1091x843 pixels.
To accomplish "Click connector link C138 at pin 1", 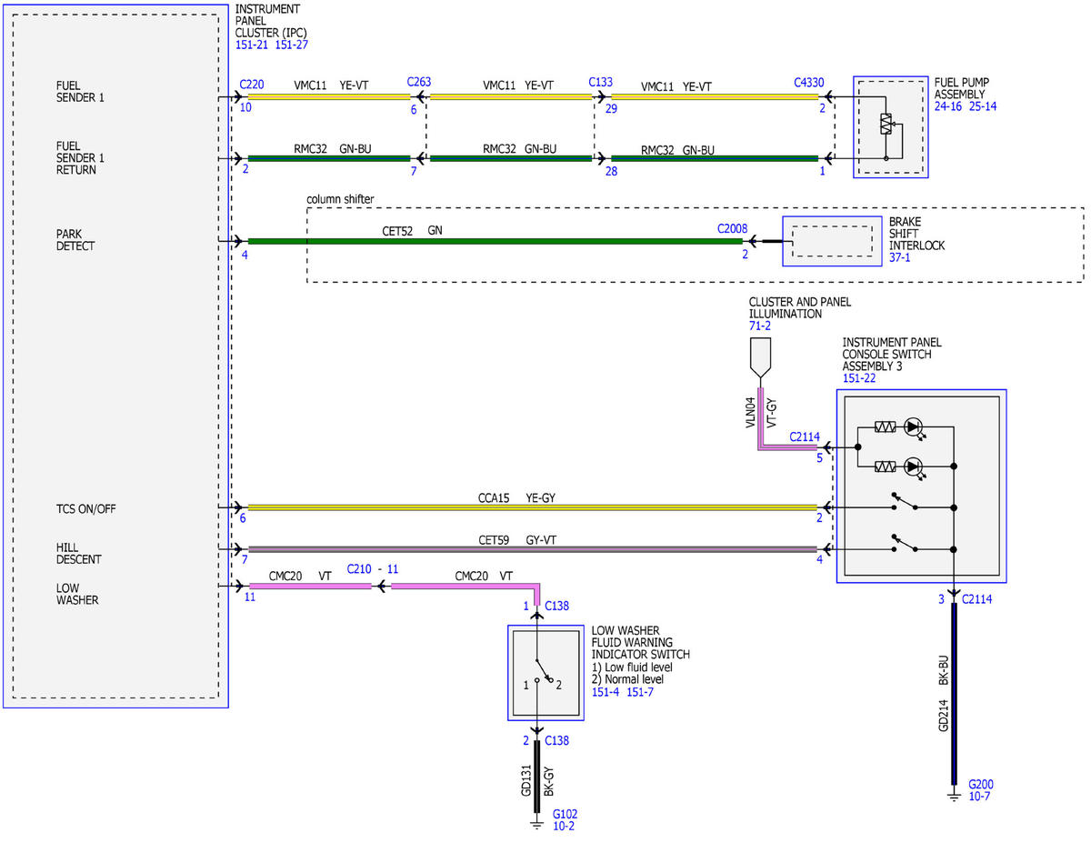I will click(x=556, y=605).
